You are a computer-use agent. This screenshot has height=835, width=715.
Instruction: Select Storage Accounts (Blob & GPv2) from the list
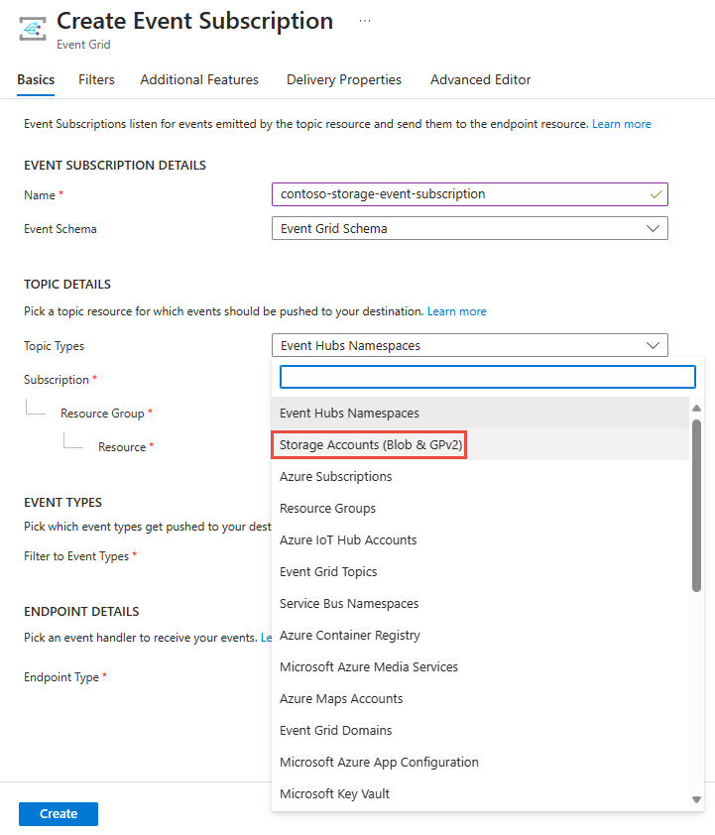point(369,444)
